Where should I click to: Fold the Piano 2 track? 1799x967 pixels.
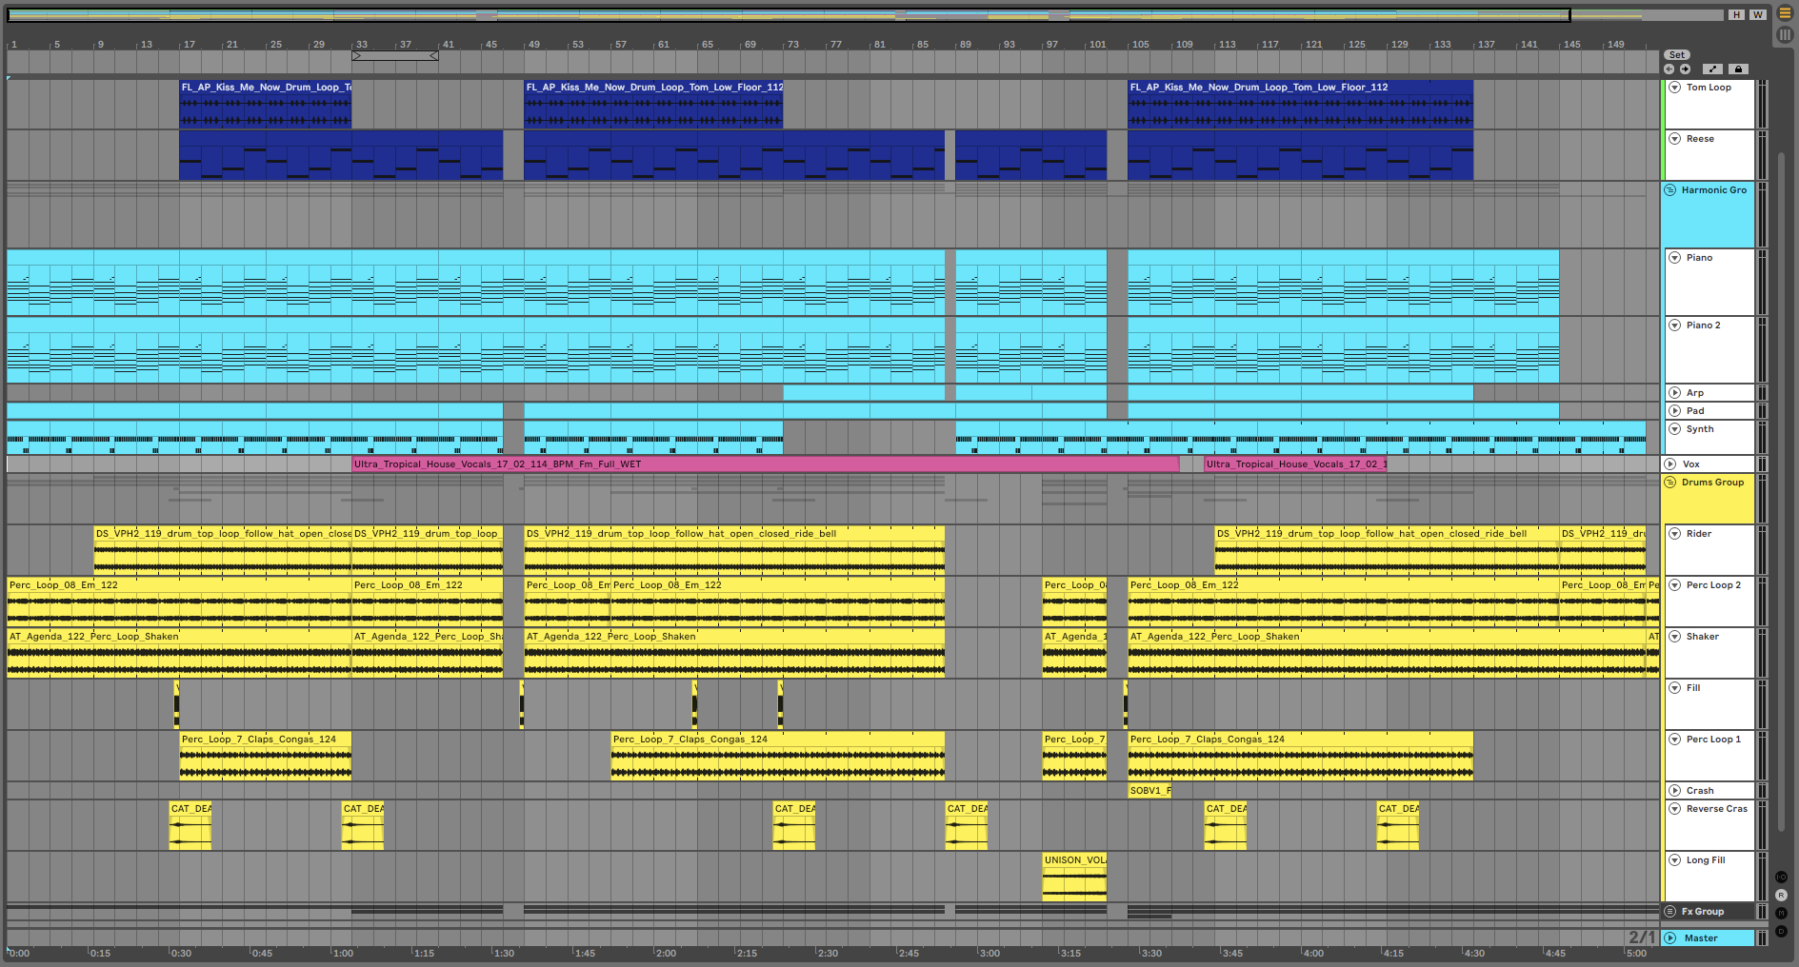point(1675,326)
